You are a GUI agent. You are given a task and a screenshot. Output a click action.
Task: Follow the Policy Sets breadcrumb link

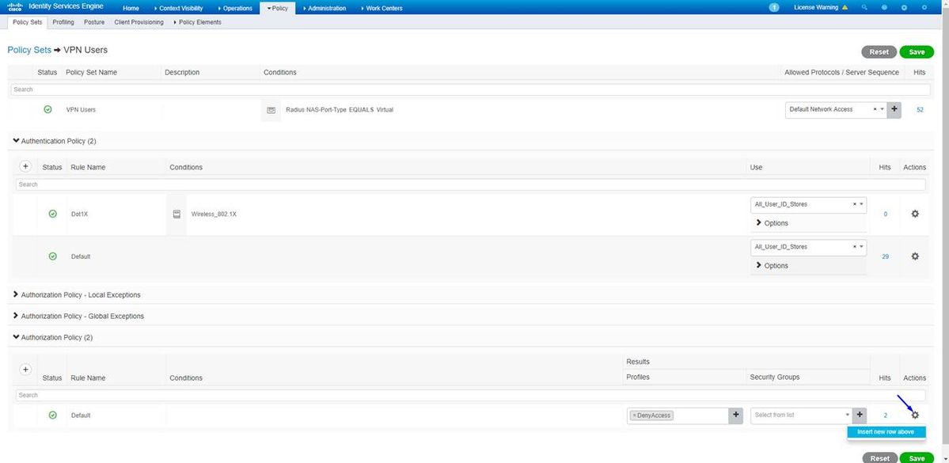29,50
